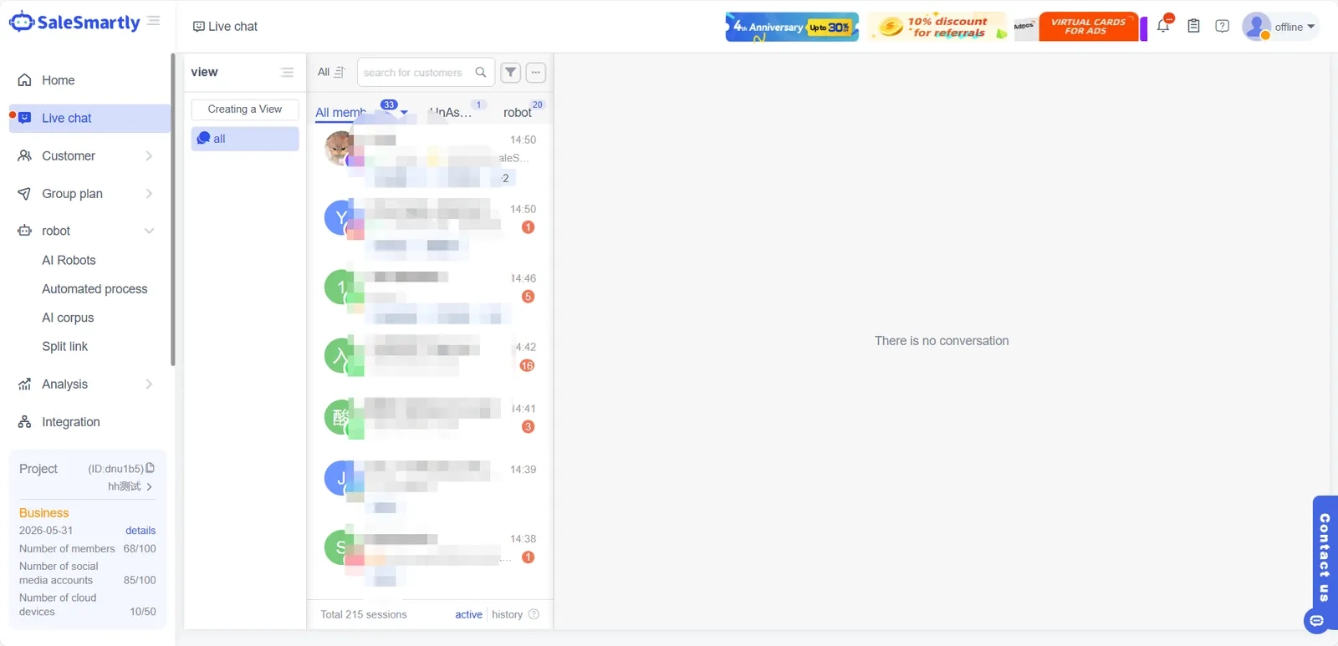Click the customer filter funnel icon
Image resolution: width=1338 pixels, height=646 pixels.
coord(510,72)
